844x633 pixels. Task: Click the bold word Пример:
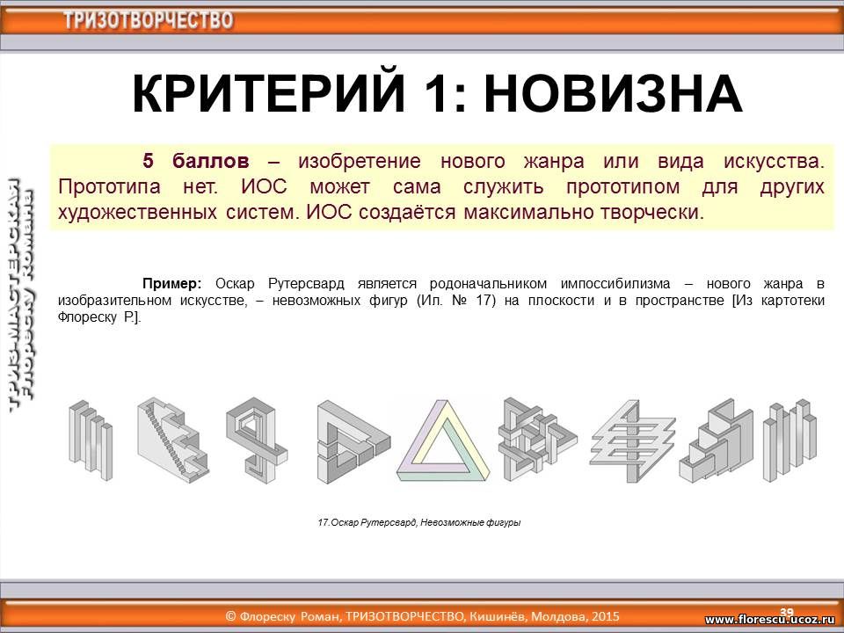[172, 284]
